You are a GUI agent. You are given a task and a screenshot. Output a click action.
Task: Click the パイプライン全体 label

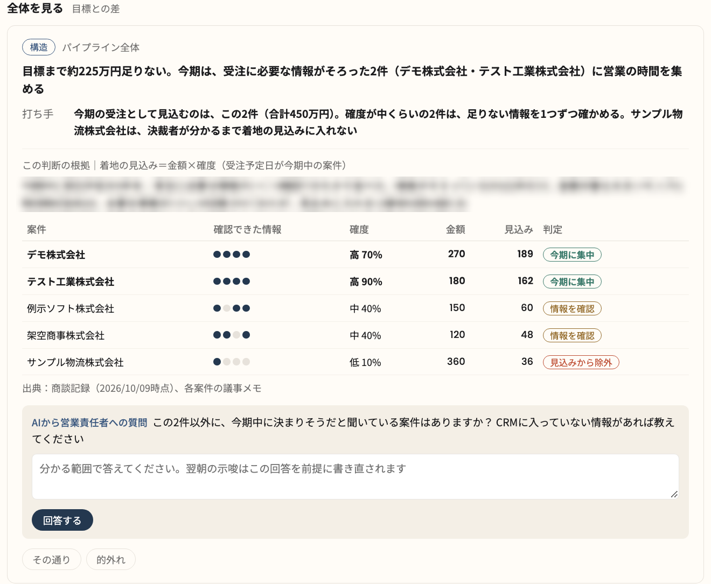101,47
